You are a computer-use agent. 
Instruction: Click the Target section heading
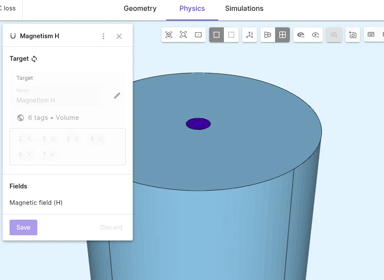click(19, 59)
